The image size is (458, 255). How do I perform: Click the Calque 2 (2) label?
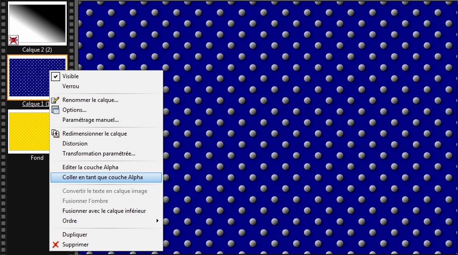point(37,50)
